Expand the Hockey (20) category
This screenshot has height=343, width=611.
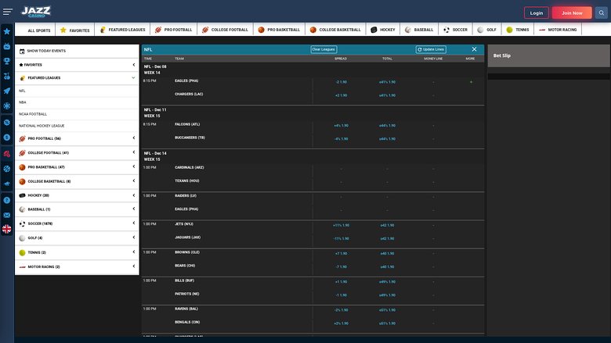click(x=133, y=195)
